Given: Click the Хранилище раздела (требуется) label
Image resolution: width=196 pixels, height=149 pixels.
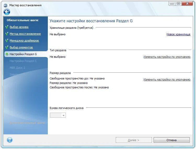Looking at the screenshot, I should (x=71, y=28).
